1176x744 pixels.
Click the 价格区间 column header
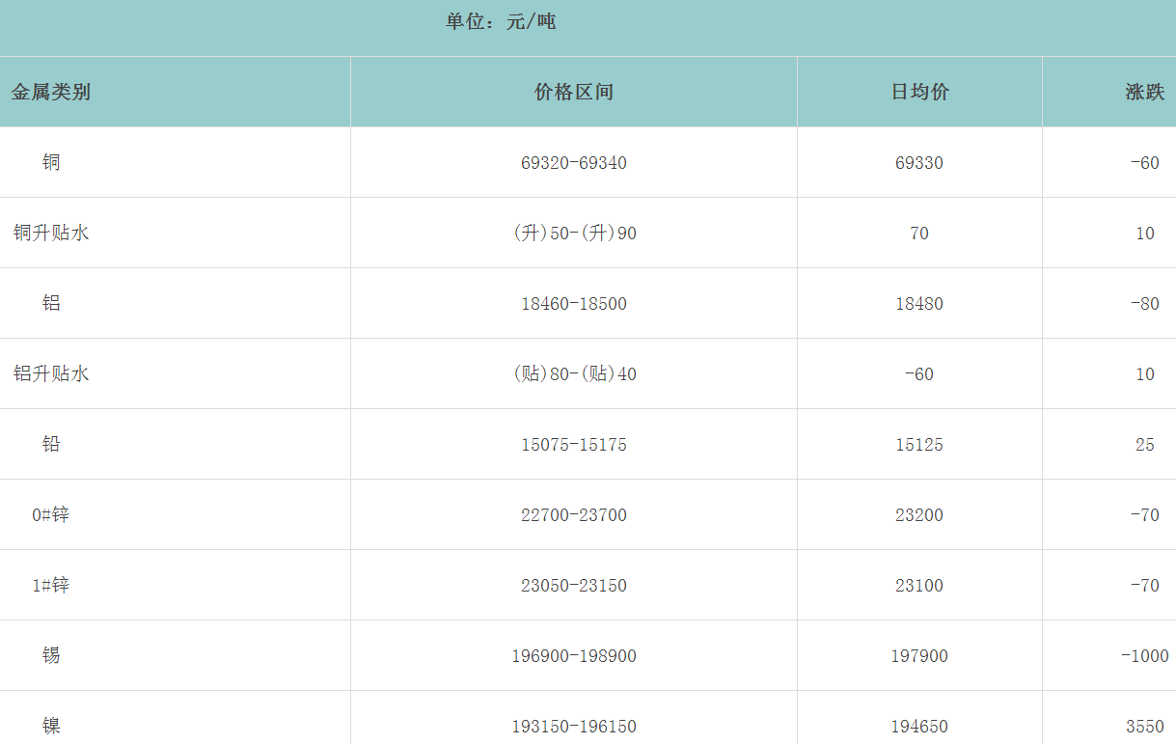(574, 93)
